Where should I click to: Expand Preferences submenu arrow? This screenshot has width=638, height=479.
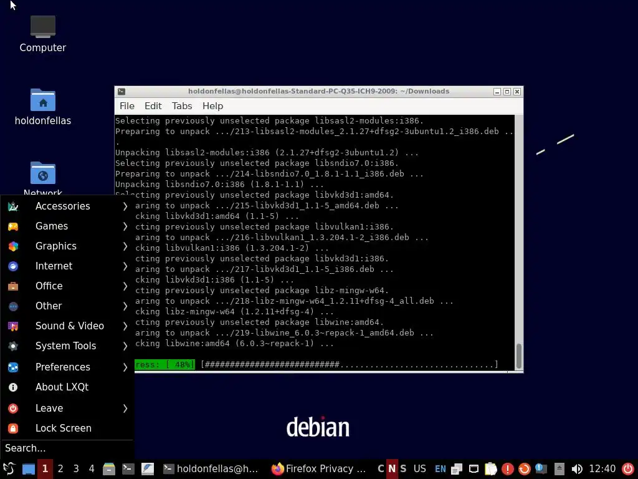tap(125, 367)
